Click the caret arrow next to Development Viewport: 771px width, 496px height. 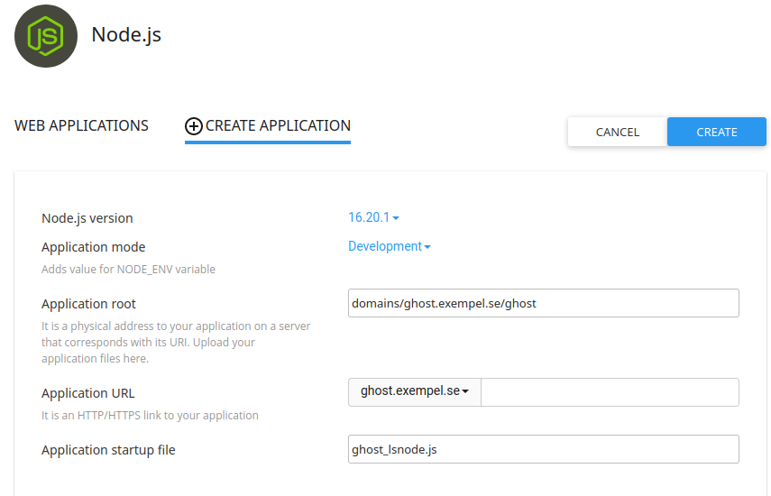point(427,247)
